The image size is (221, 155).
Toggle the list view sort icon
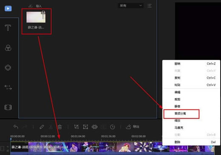[x=149, y=6]
